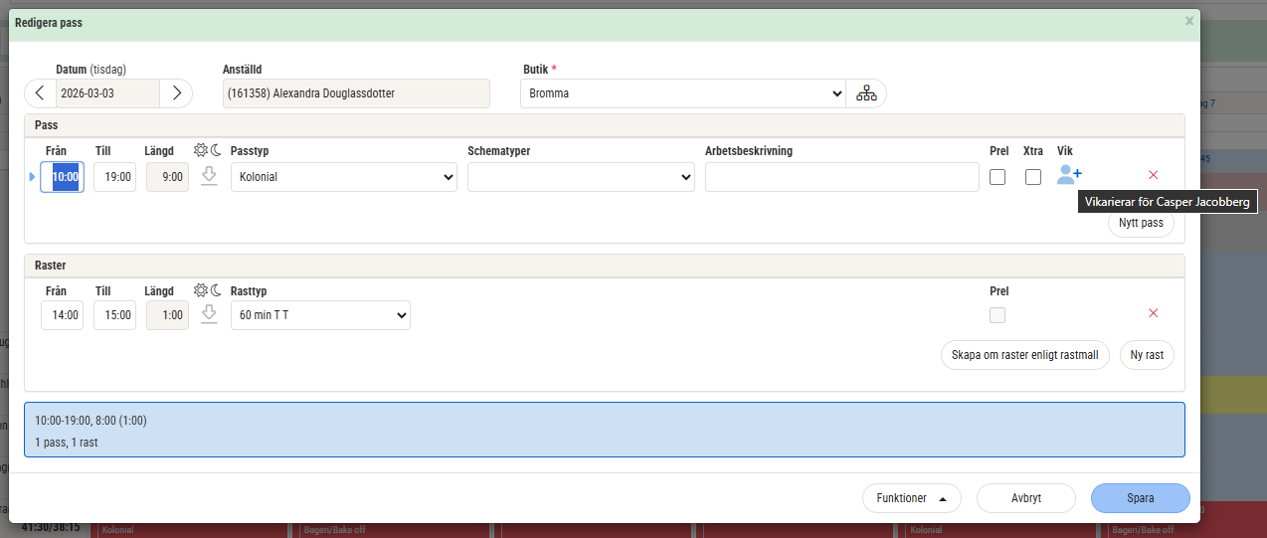This screenshot has width=1267, height=538.
Task: Remove the 60 min break row
Action: pyautogui.click(x=1154, y=313)
